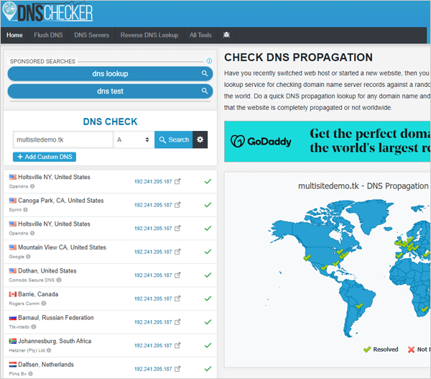
Task: Open external link for Barnaul IP
Action: (177, 321)
